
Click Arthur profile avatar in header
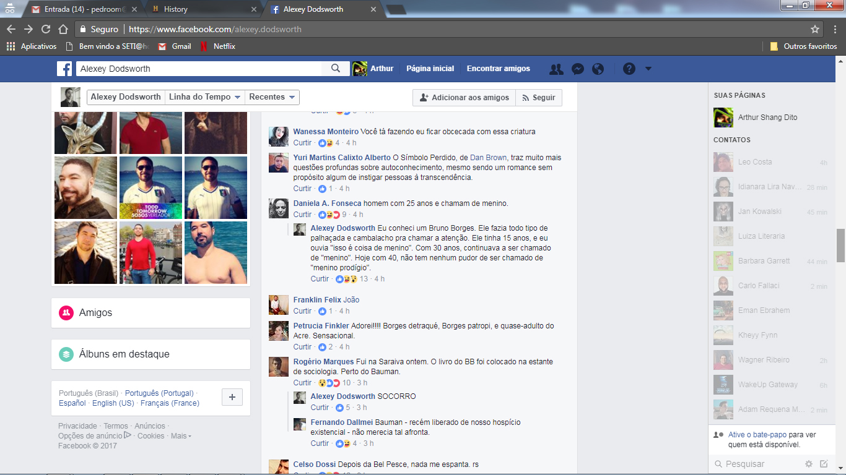tap(360, 69)
